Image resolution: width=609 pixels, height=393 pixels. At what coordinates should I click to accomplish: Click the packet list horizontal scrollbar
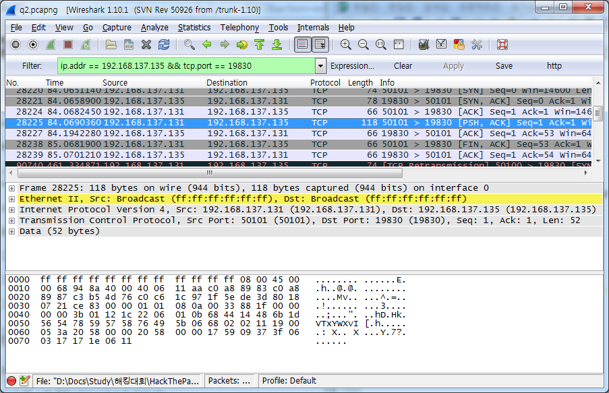pos(202,173)
